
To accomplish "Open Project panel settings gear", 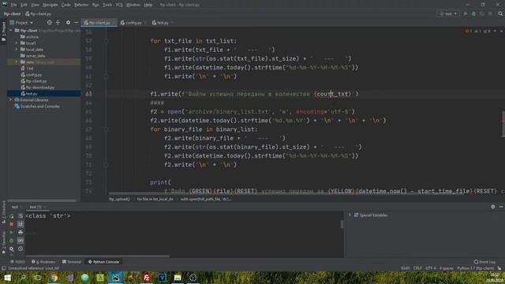I will (x=68, y=23).
